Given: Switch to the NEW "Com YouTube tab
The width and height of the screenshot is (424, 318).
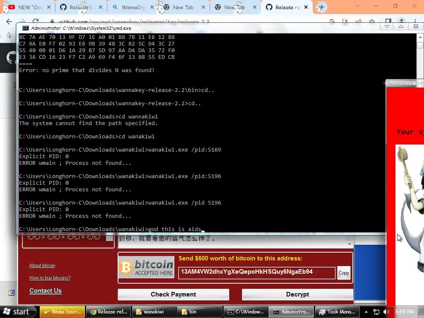Looking at the screenshot, I should click(26, 7).
